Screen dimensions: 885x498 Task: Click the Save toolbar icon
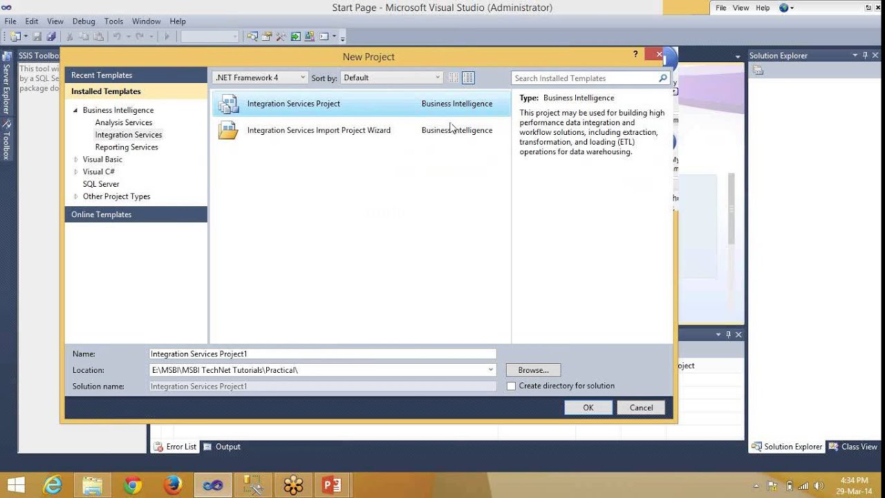coord(37,36)
